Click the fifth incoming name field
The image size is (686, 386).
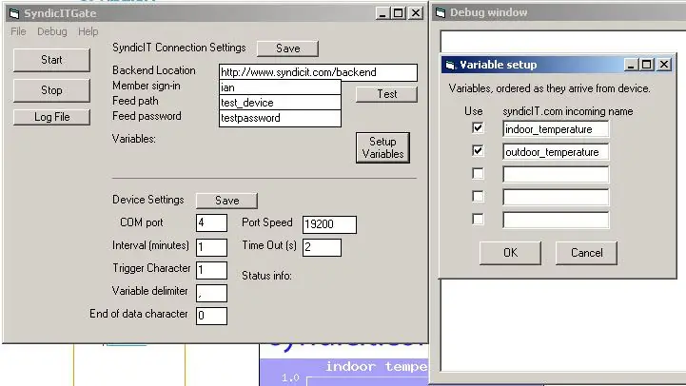pos(556,220)
